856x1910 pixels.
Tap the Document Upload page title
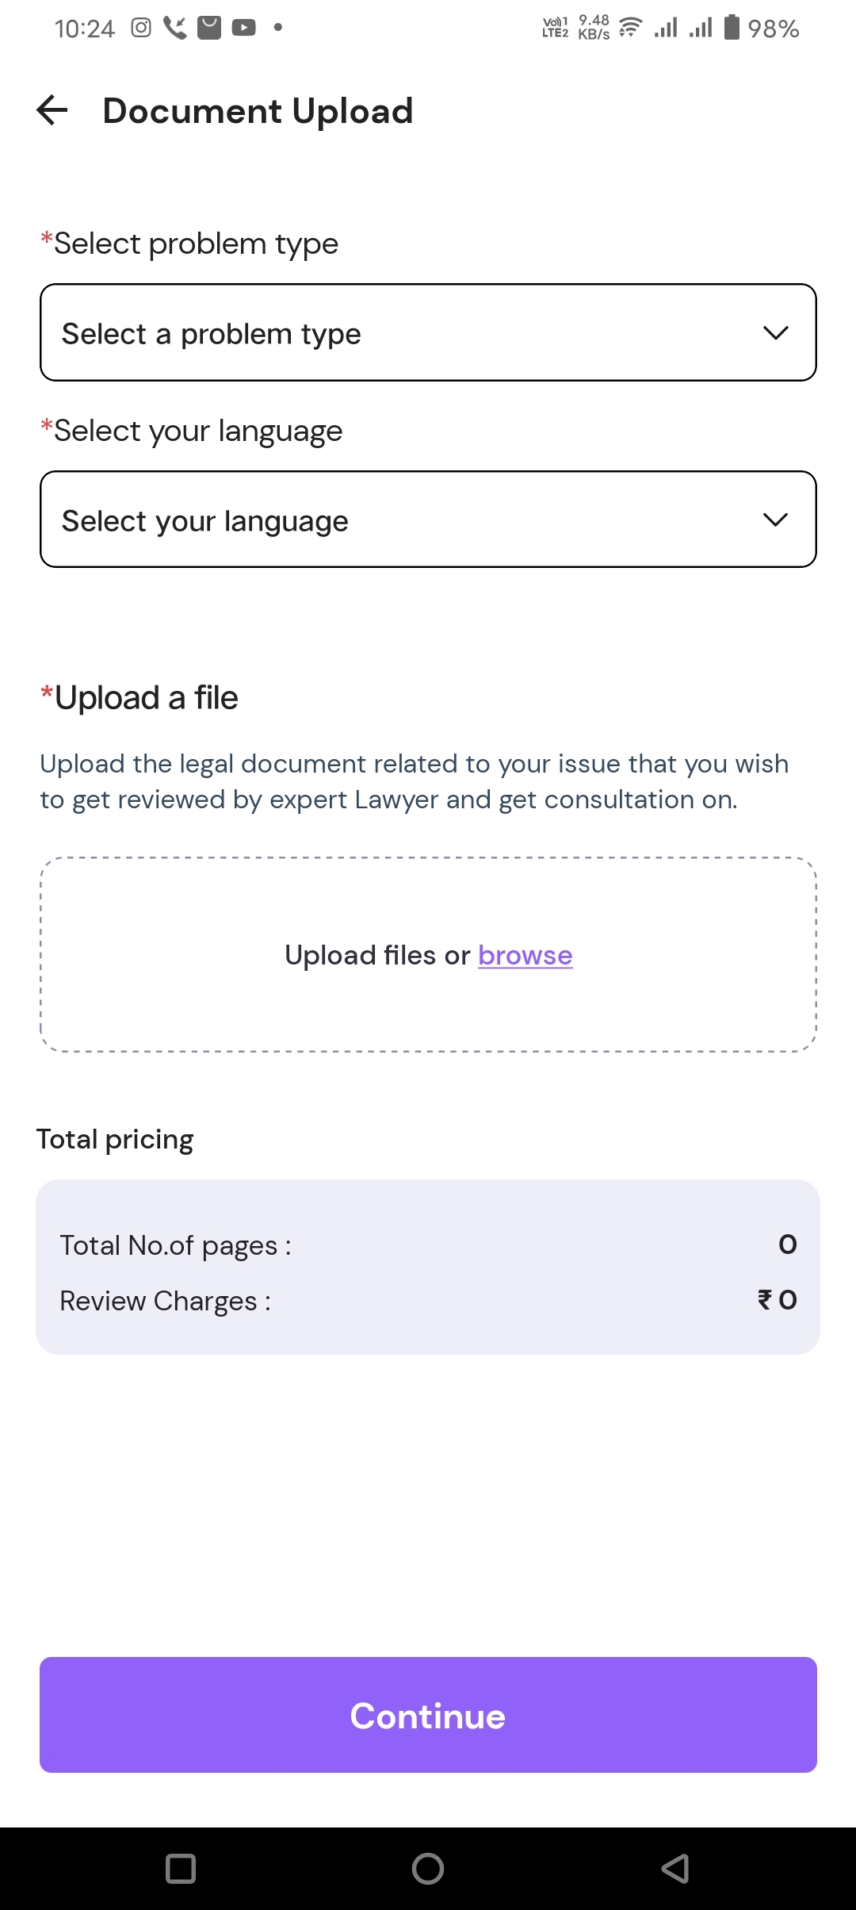click(258, 111)
